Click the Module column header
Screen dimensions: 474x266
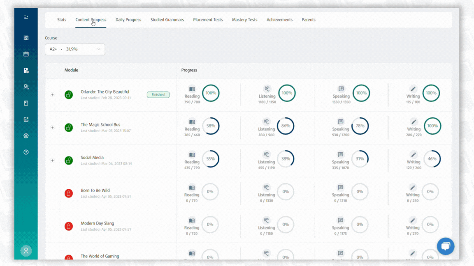(x=71, y=70)
